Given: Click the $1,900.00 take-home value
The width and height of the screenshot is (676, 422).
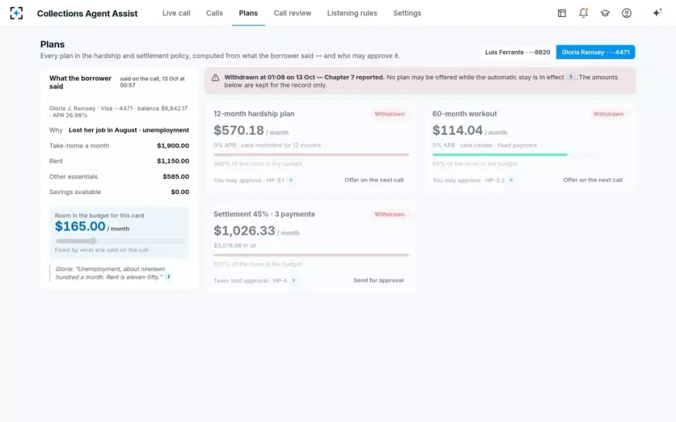Looking at the screenshot, I should coord(173,146).
